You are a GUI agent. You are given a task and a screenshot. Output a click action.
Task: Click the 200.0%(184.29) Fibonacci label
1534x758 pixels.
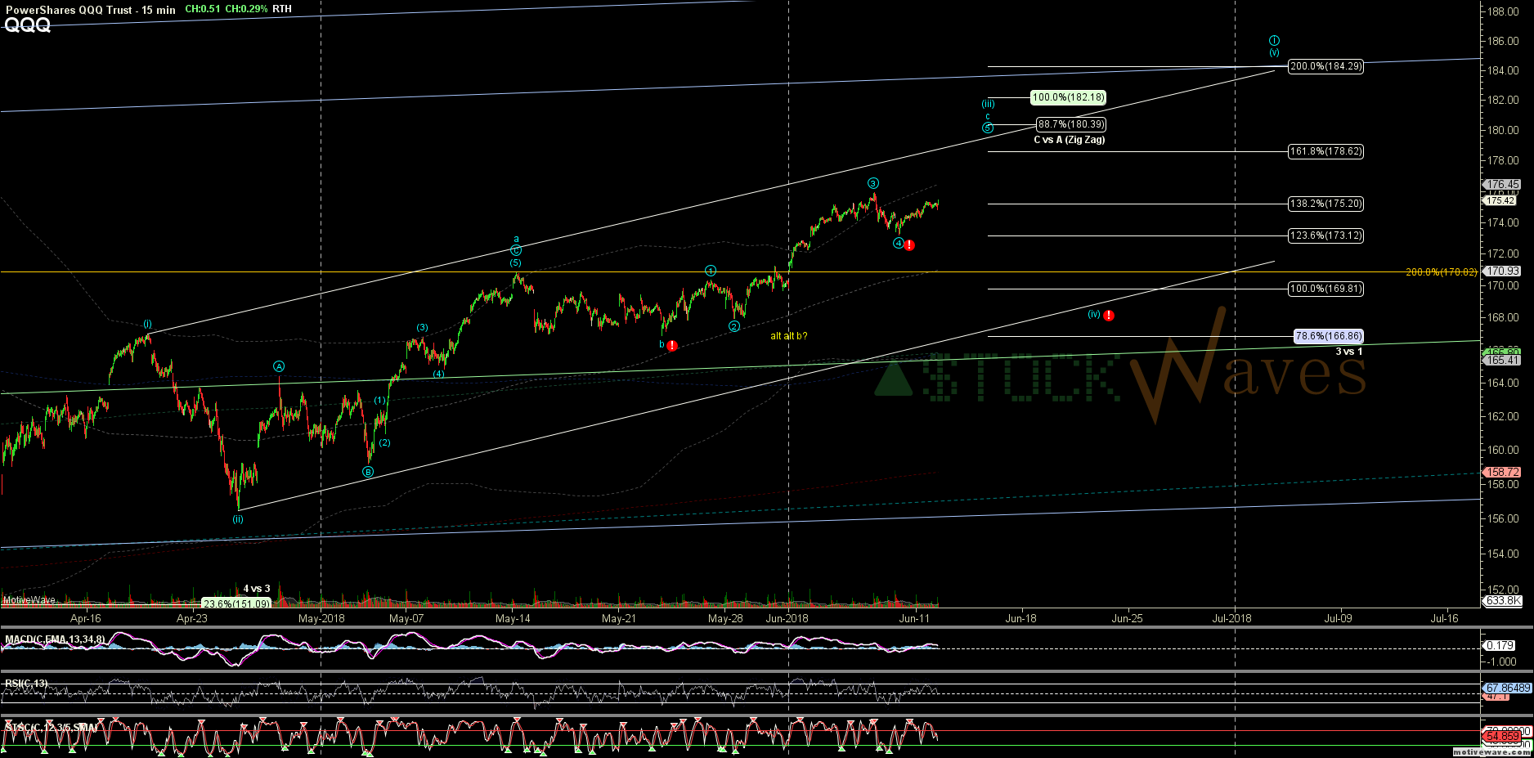click(x=1325, y=66)
